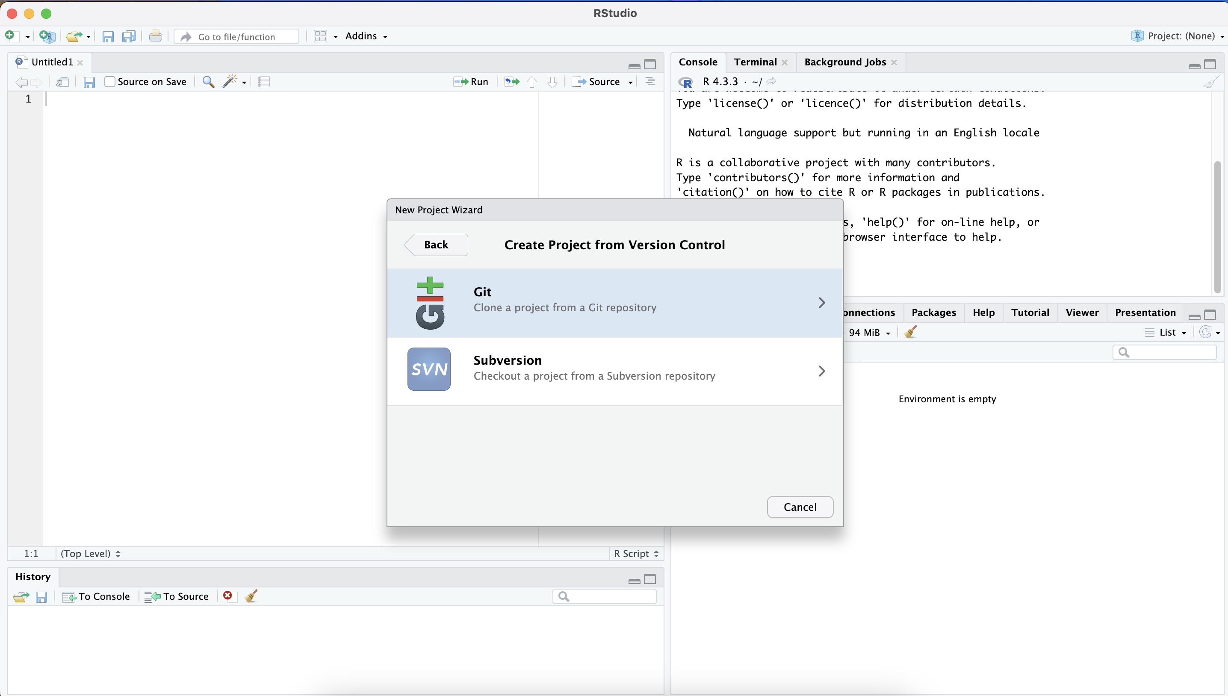
Task: Click the workspace panes grid icon
Action: pyautogui.click(x=320, y=36)
